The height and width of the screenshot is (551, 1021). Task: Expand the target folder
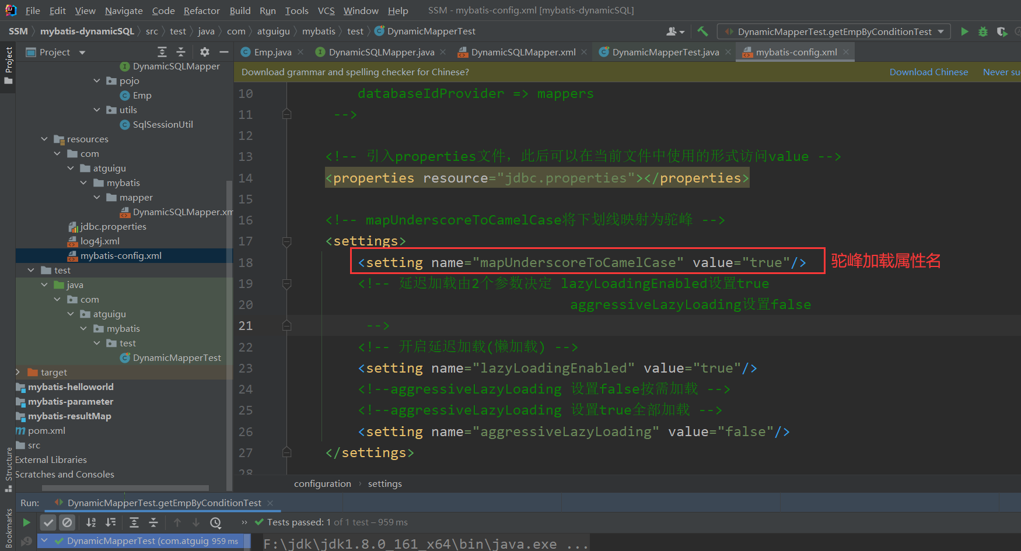18,372
